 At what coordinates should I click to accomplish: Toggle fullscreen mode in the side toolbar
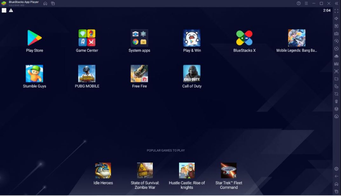[337, 11]
